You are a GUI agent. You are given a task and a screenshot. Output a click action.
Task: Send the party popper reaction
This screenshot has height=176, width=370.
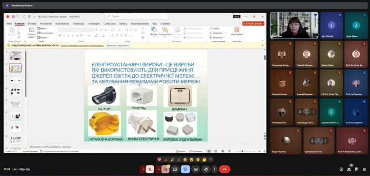[x=172, y=160]
